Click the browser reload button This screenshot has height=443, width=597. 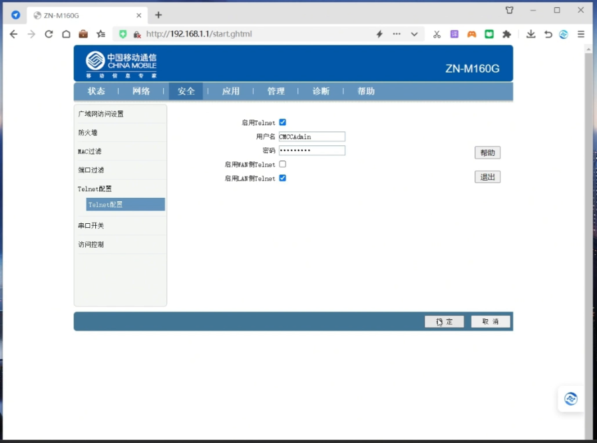pos(49,34)
